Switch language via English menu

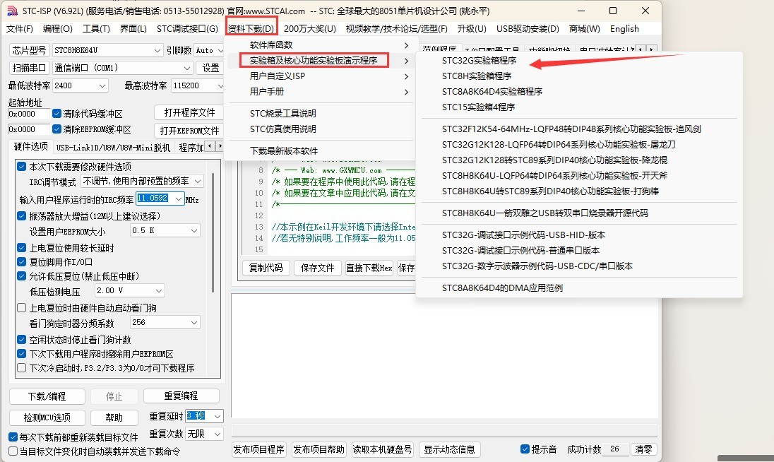pos(624,29)
